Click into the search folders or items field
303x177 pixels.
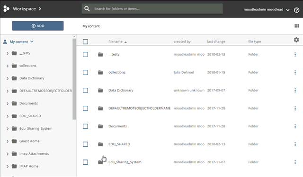(152, 8)
